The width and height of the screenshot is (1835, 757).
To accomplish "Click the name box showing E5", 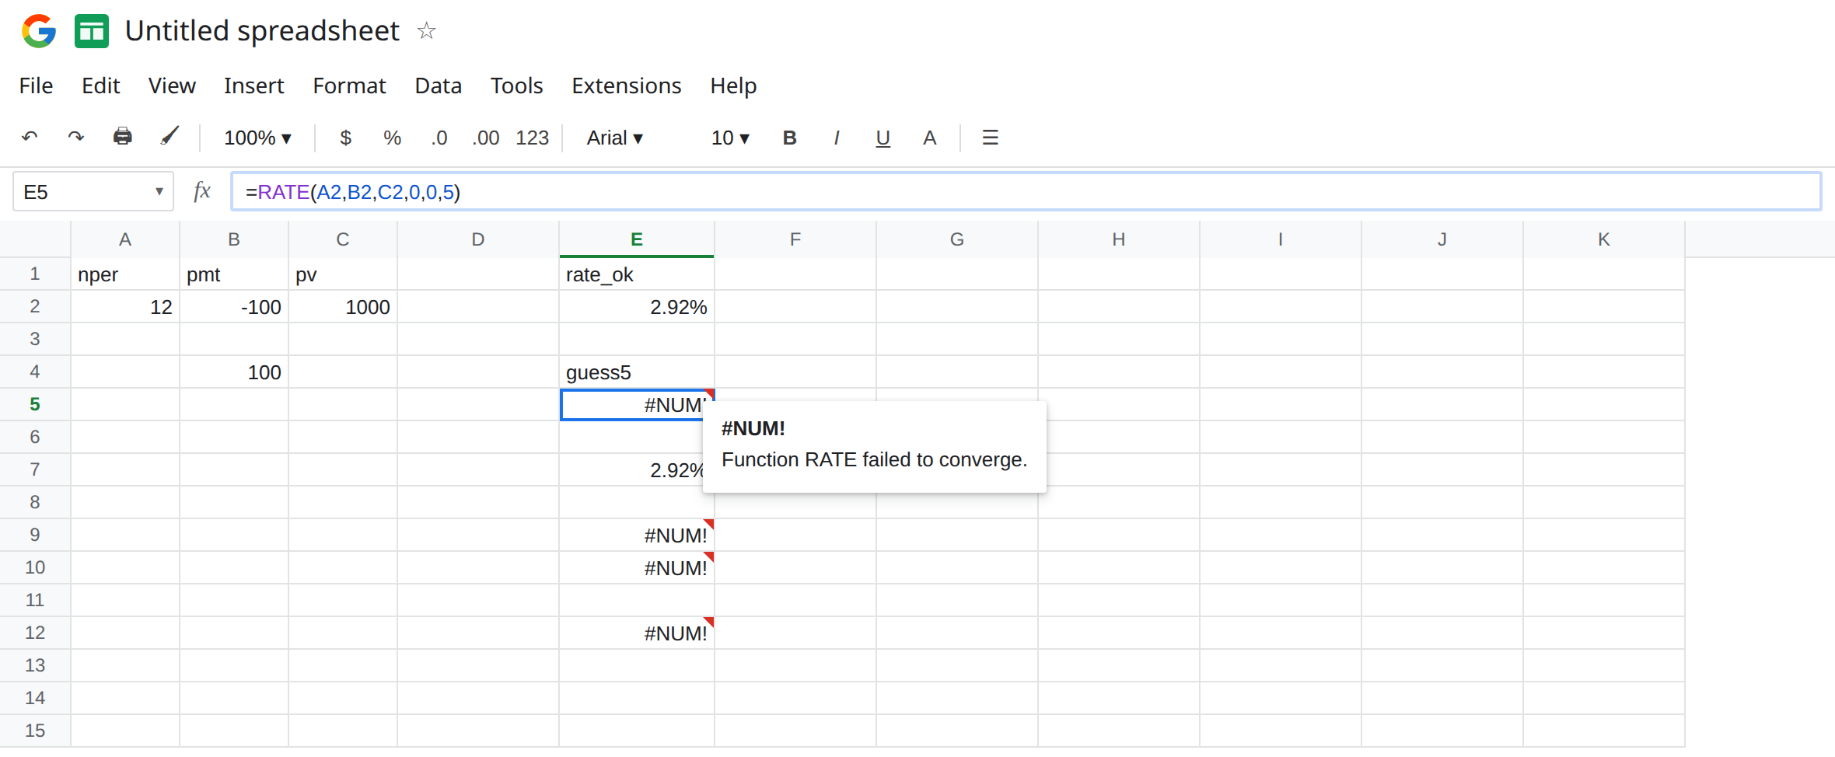I will click(x=93, y=191).
